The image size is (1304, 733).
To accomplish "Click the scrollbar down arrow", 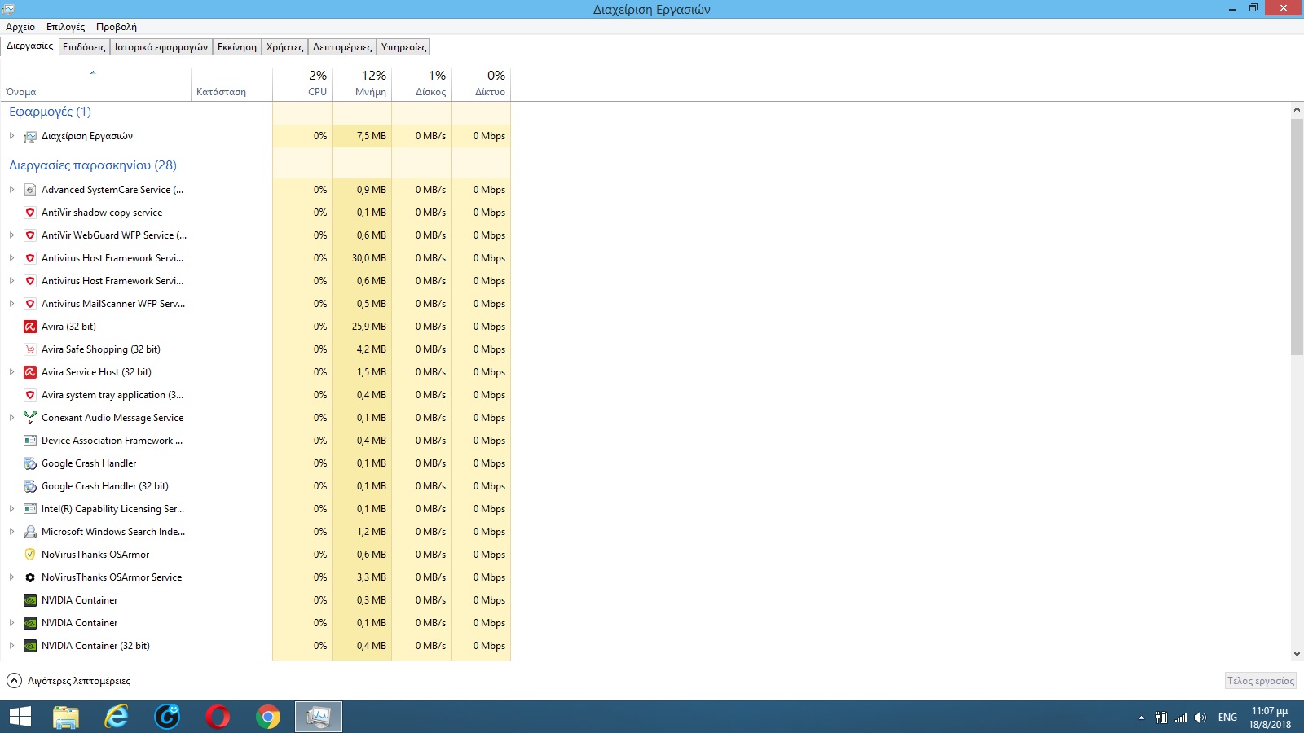I will [1297, 653].
